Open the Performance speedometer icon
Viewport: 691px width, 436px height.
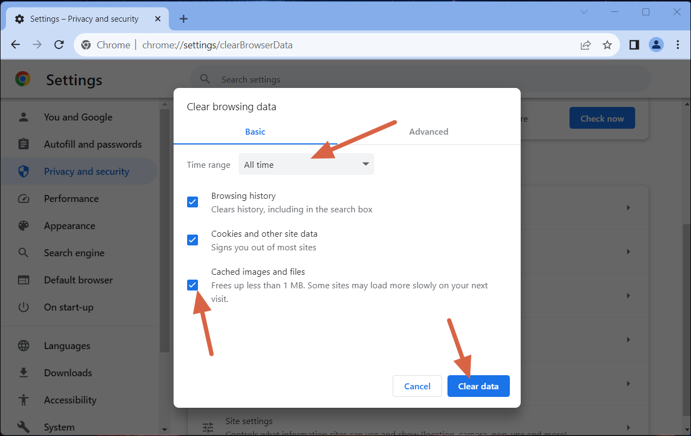[24, 198]
